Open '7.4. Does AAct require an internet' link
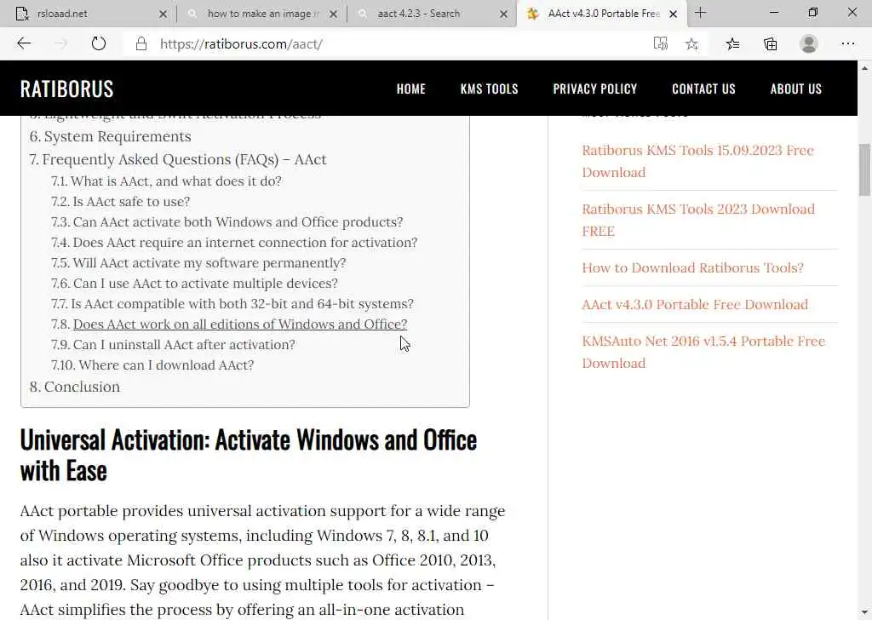The height and width of the screenshot is (620, 872). coord(234,243)
